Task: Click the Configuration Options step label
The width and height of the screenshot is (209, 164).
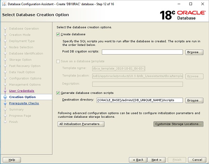Action: pos(25,78)
